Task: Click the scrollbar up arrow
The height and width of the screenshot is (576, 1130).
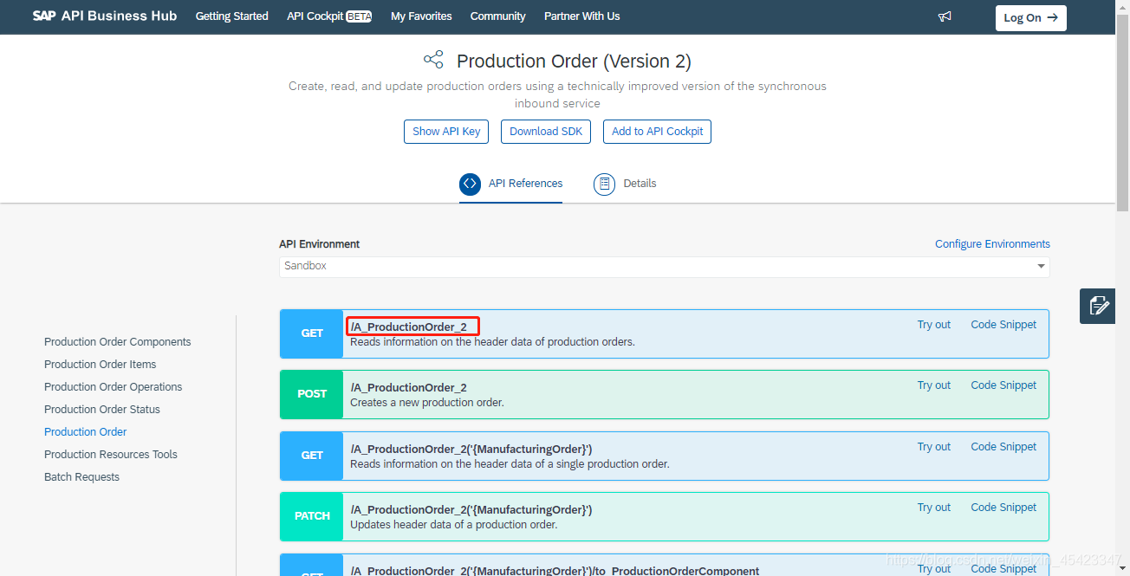Action: tap(1122, 7)
